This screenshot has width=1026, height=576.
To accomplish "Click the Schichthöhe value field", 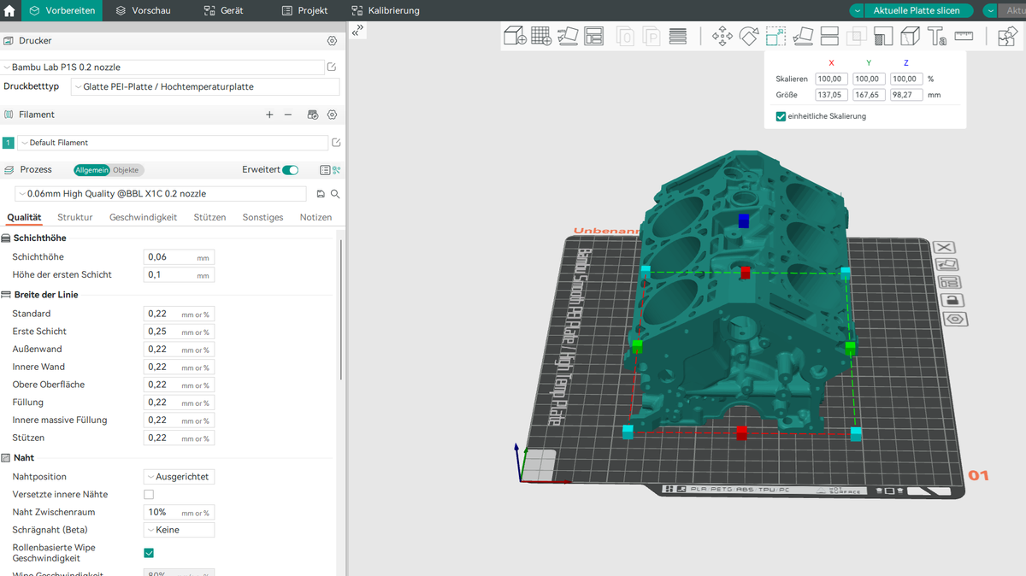I will tap(169, 257).
